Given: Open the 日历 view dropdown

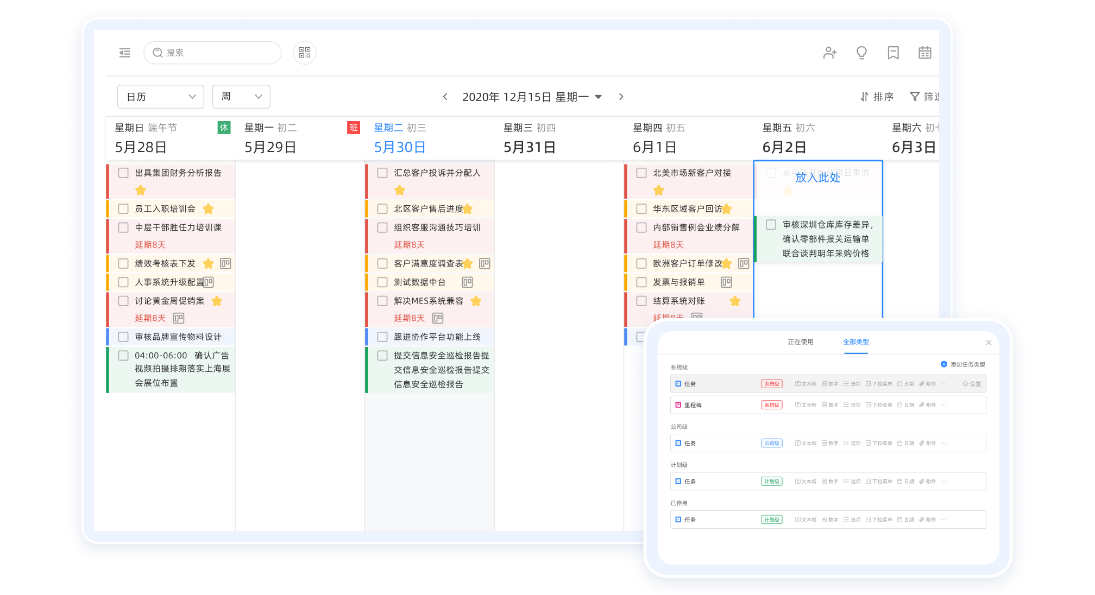Looking at the screenshot, I should (x=161, y=97).
